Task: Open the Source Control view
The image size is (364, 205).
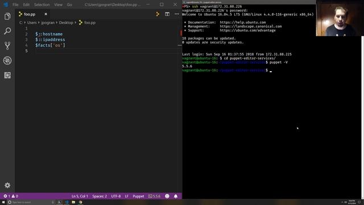Action: (7, 46)
